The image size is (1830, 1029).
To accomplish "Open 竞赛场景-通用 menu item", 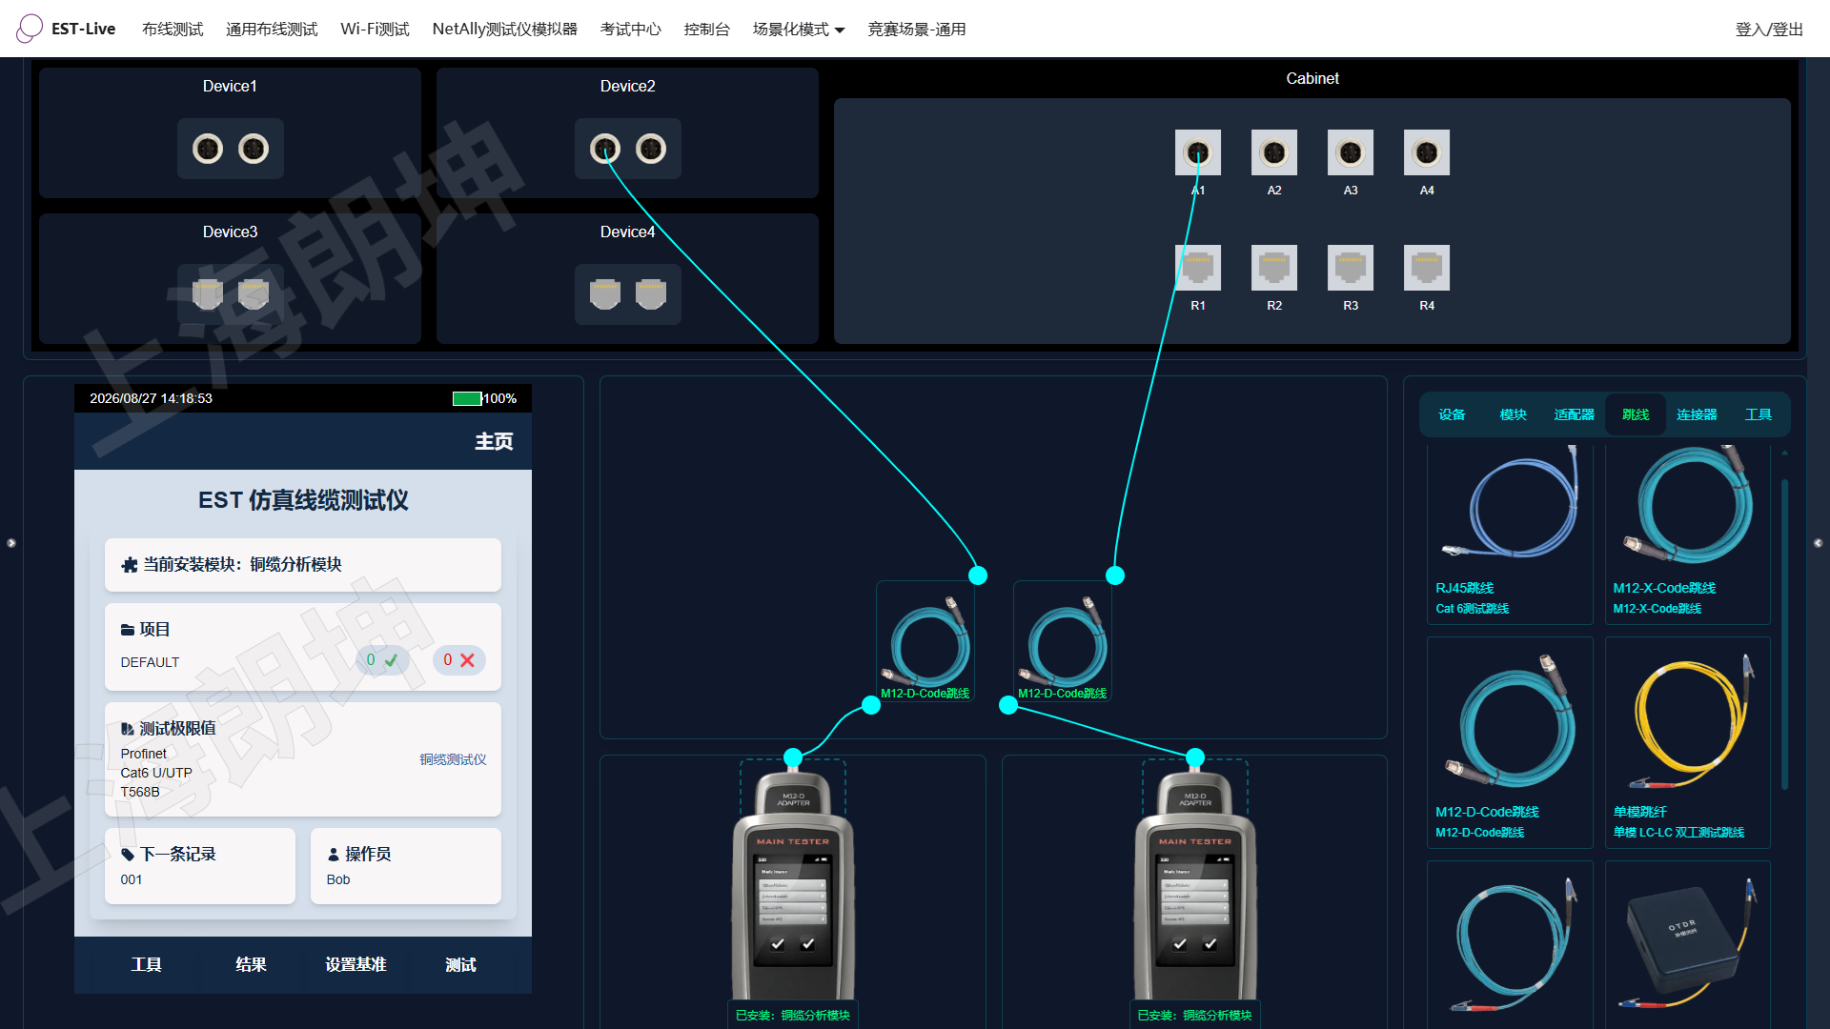I will [917, 30].
